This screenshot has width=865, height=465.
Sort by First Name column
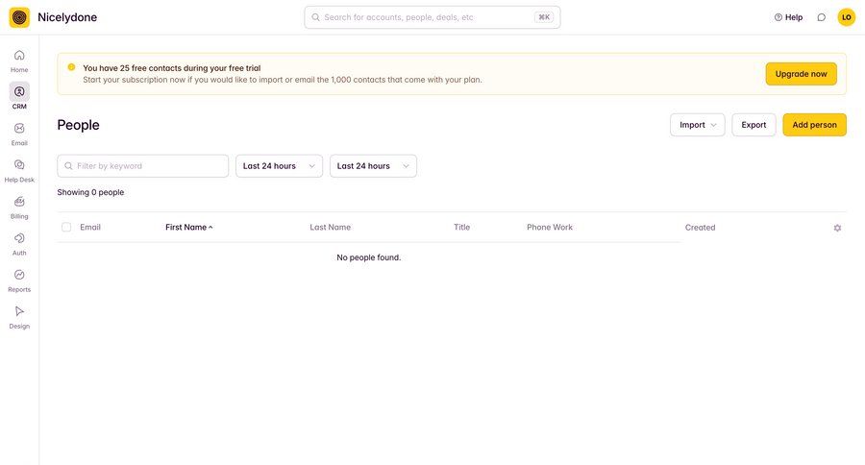pyautogui.click(x=188, y=228)
